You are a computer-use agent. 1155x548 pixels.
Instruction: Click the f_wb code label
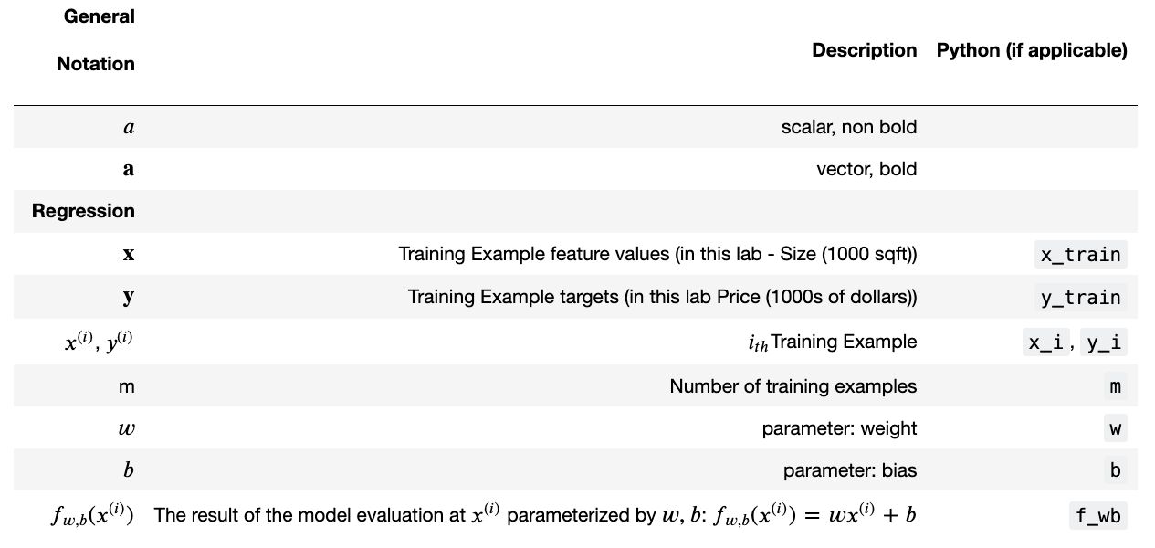pyautogui.click(x=1097, y=516)
